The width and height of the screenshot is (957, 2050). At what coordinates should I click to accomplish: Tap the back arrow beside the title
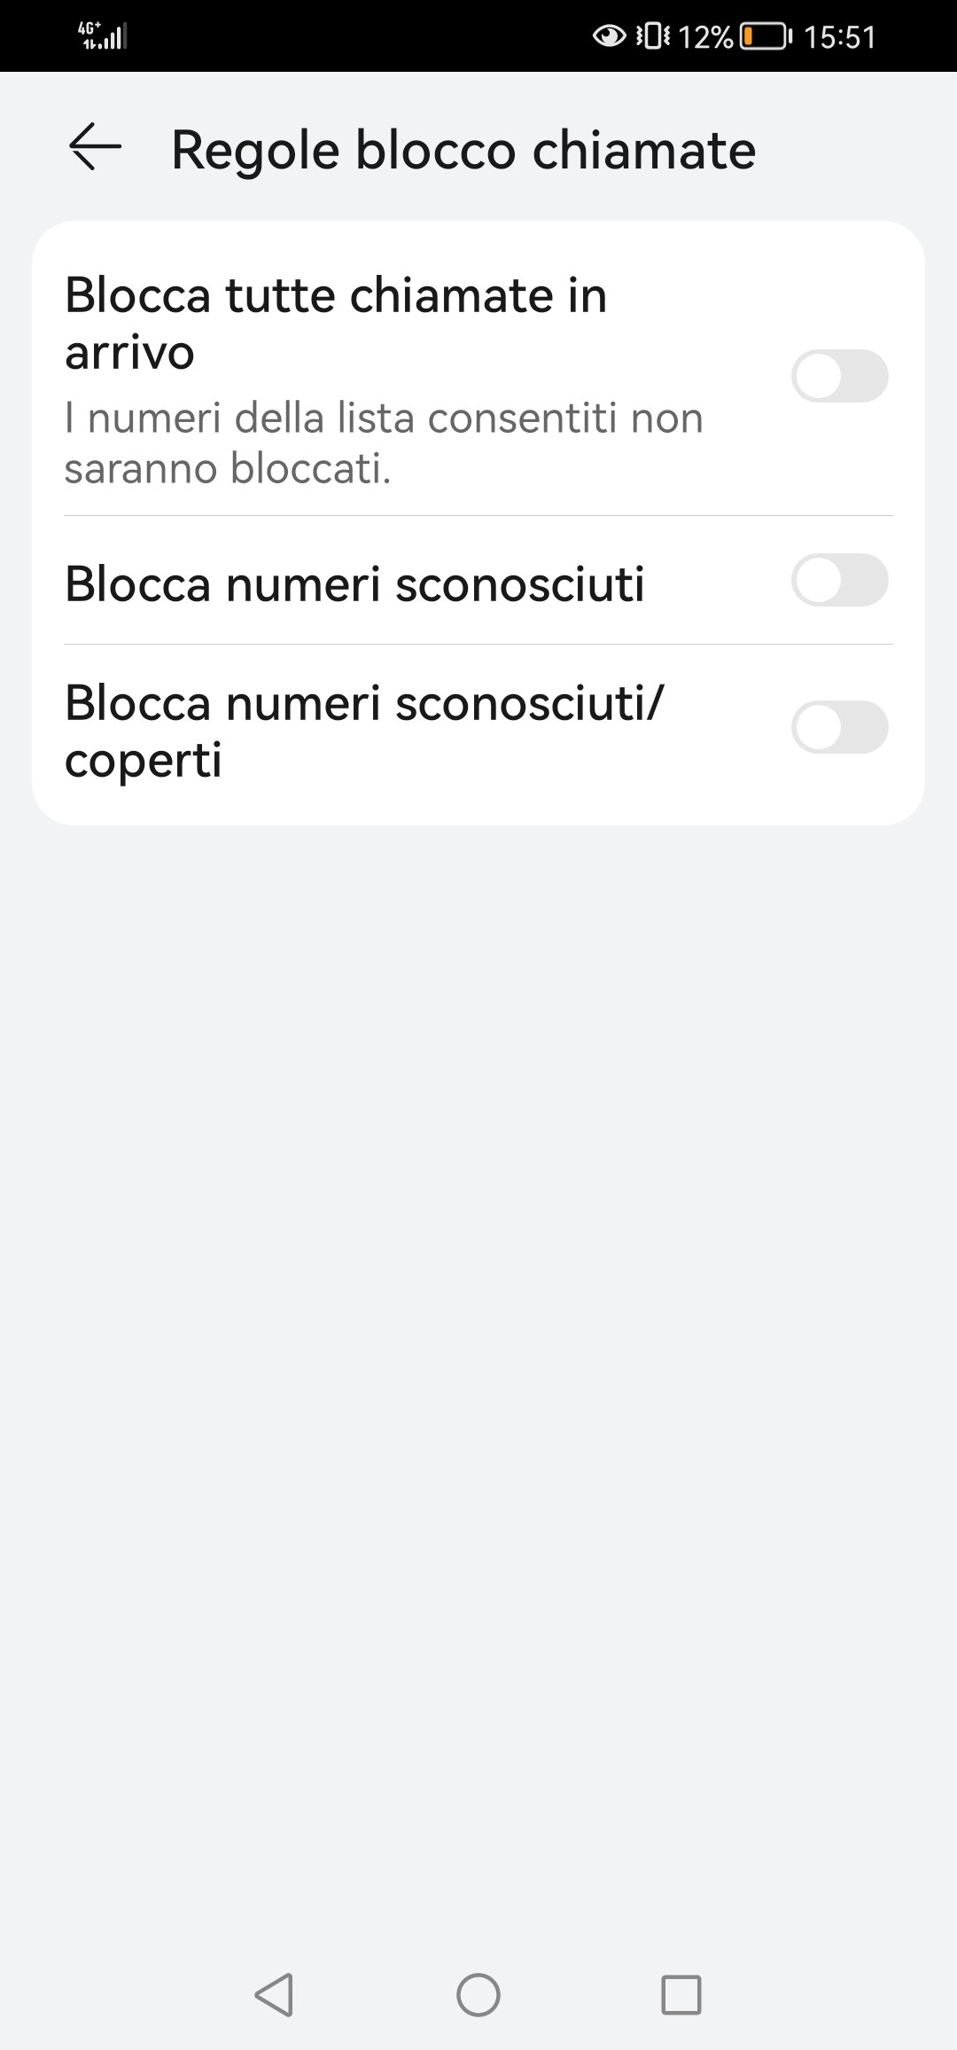coord(95,147)
